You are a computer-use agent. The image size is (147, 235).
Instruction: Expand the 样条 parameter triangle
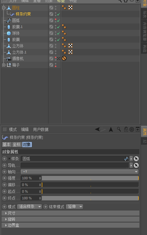pyautogui.click(x=9, y=159)
